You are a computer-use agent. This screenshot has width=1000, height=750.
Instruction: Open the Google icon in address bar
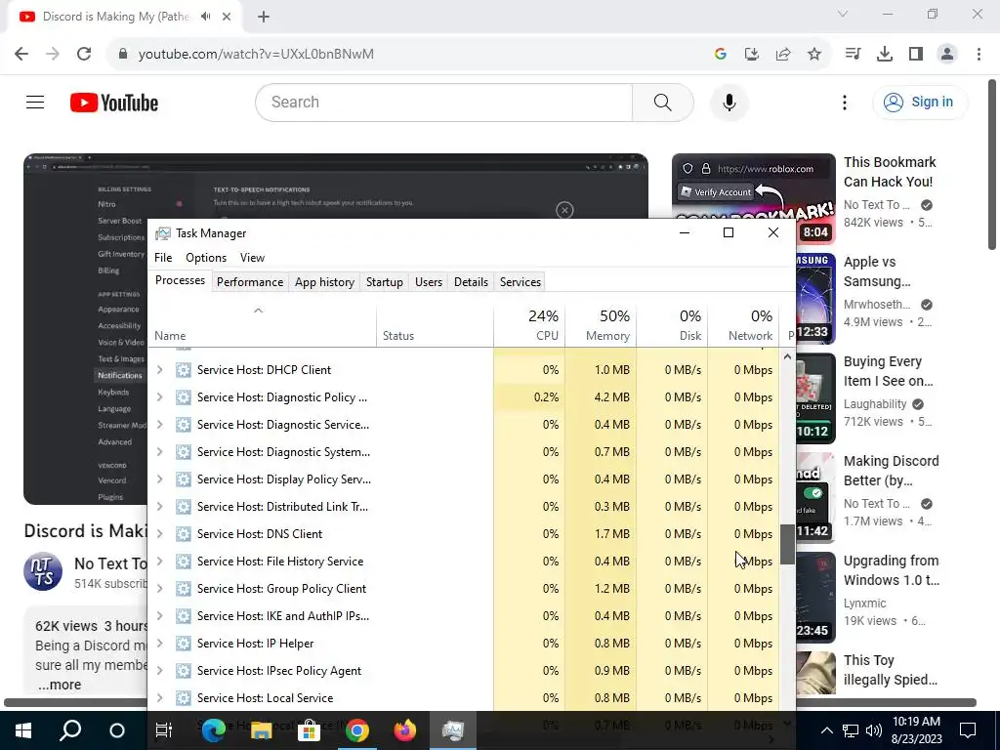721,55
